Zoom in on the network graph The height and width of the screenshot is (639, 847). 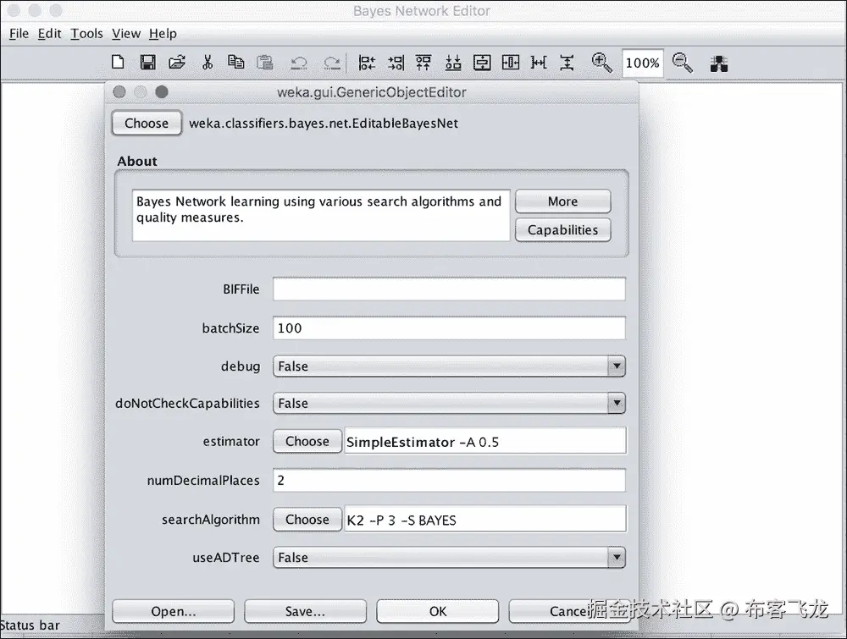tap(601, 62)
